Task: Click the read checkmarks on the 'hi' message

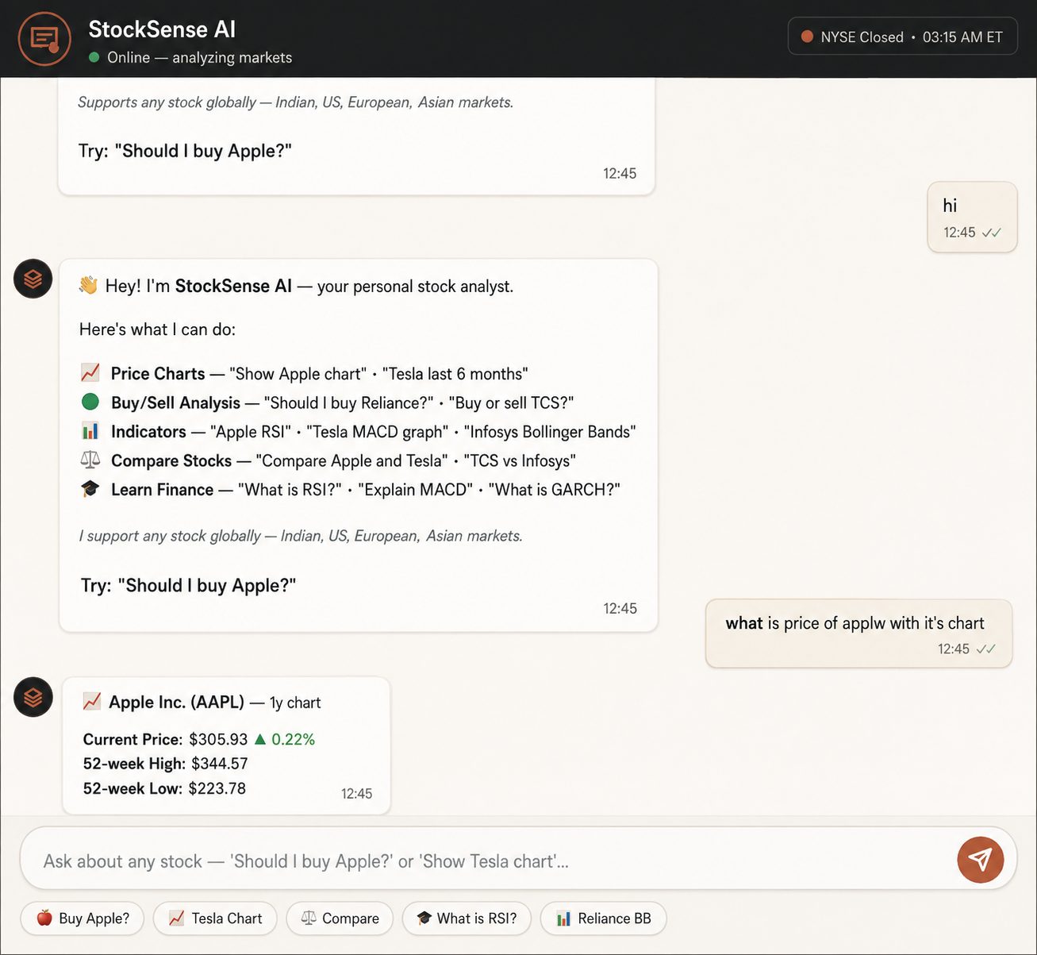Action: (992, 233)
